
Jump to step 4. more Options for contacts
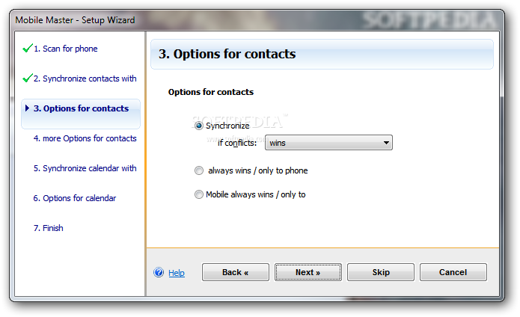[85, 138]
